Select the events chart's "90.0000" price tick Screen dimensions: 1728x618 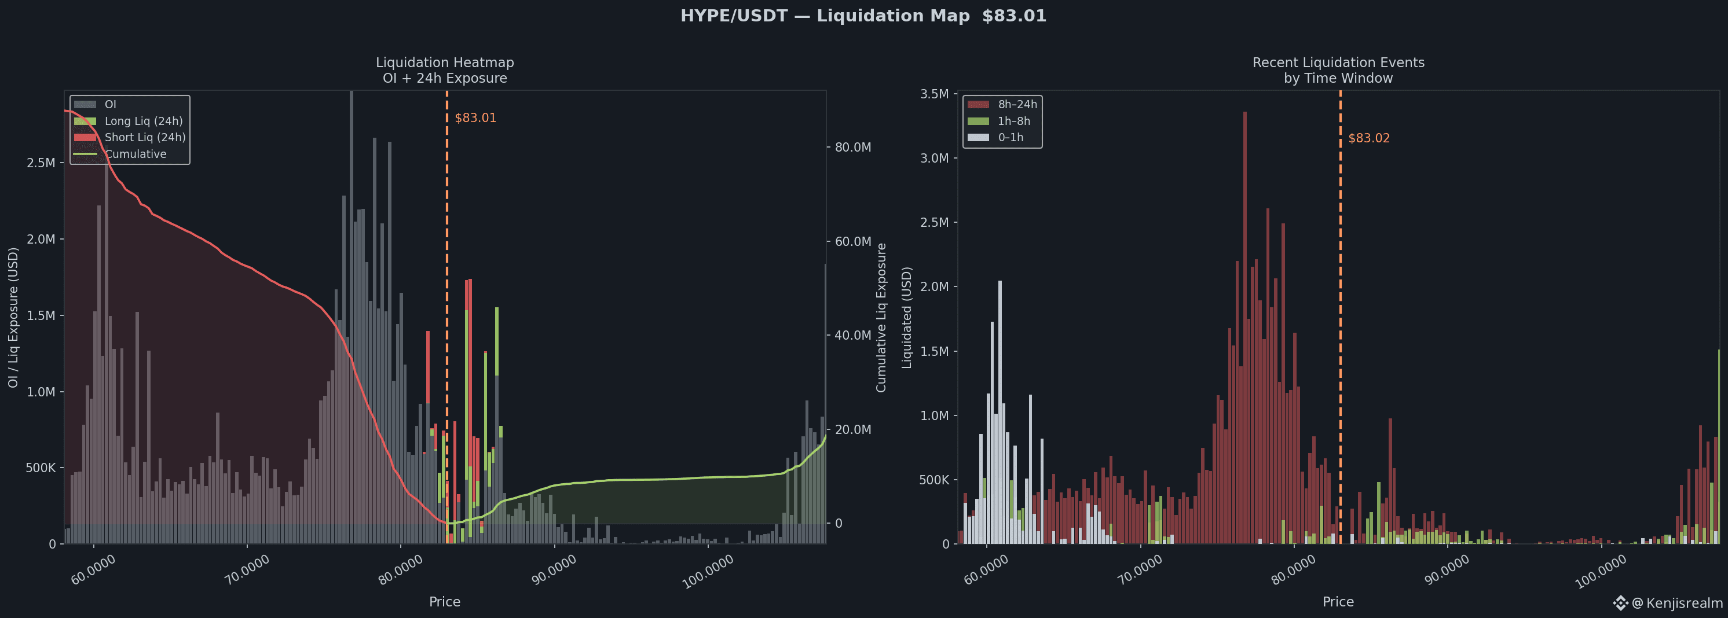(x=1448, y=570)
